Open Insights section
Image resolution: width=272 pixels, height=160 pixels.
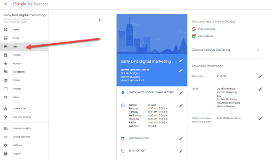point(17,55)
